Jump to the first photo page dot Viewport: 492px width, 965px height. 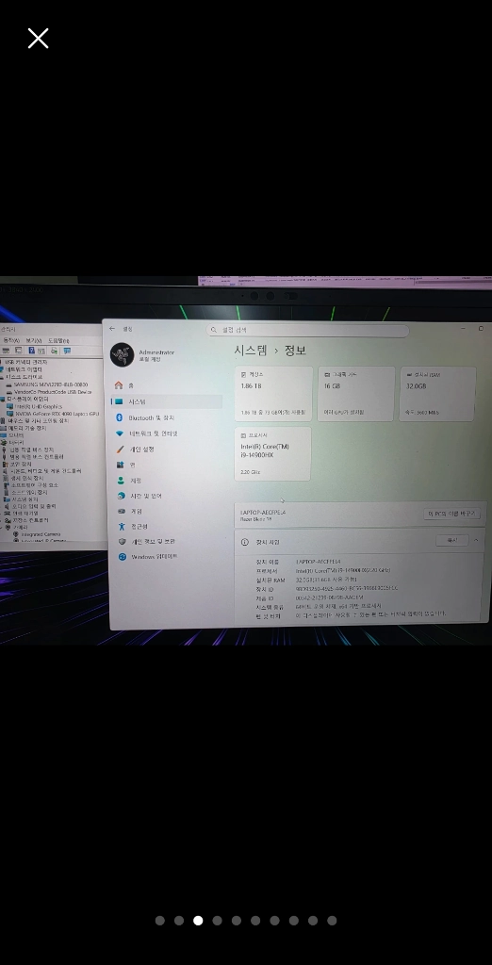point(160,921)
